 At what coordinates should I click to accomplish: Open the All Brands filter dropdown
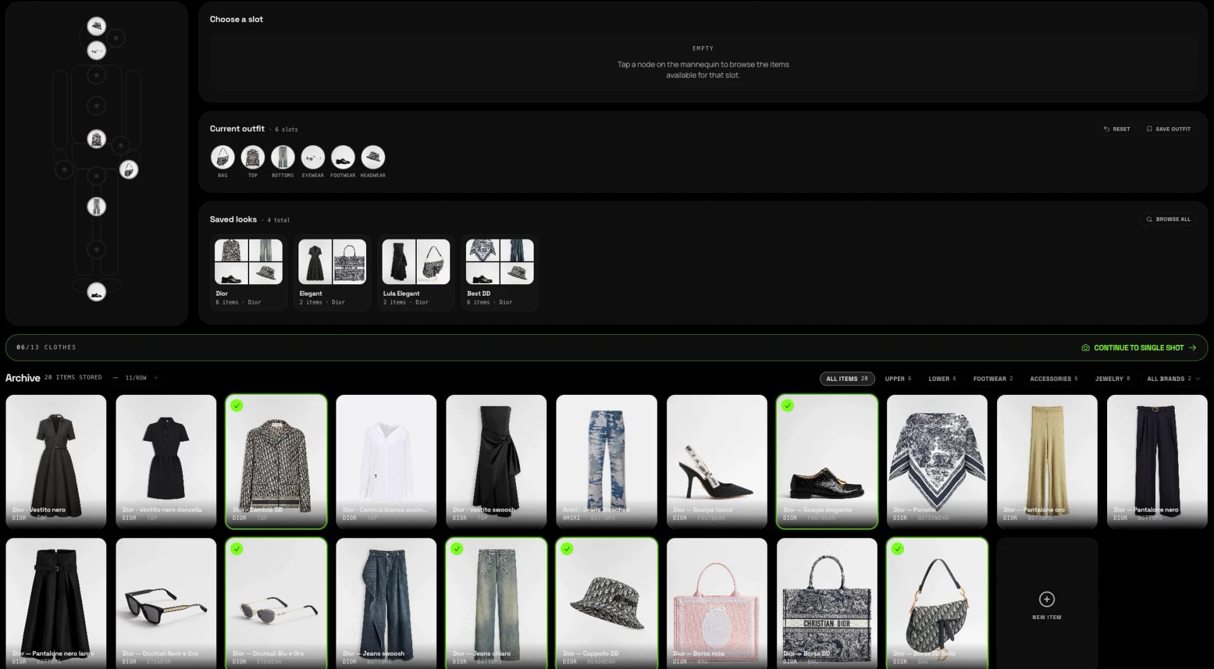click(1172, 378)
